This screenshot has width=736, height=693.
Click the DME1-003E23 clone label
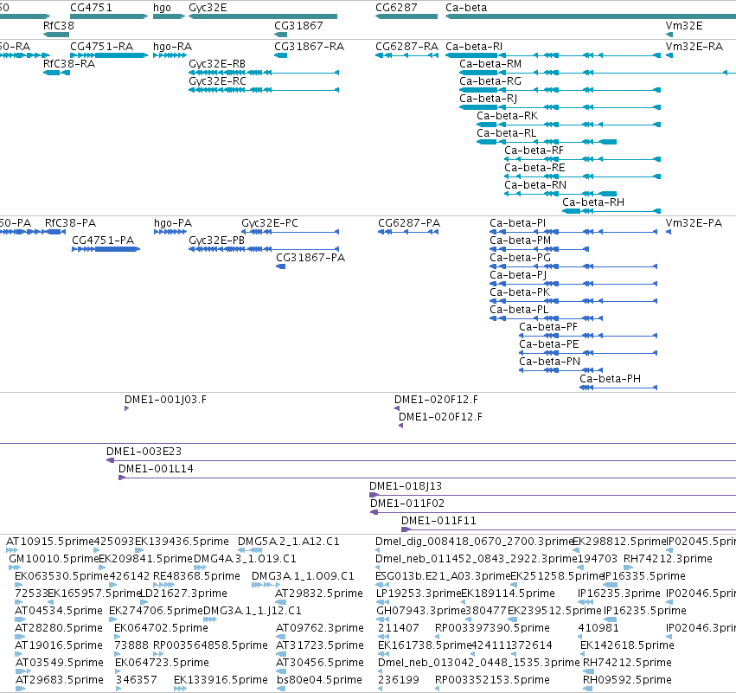(144, 452)
